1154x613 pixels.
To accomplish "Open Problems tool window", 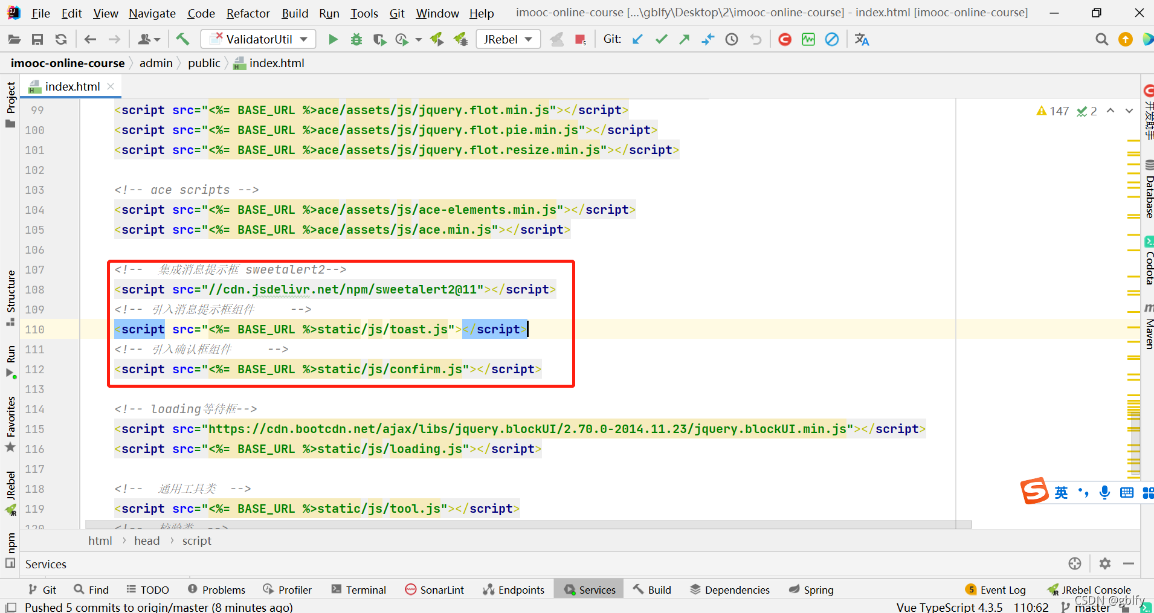I will (x=216, y=589).
